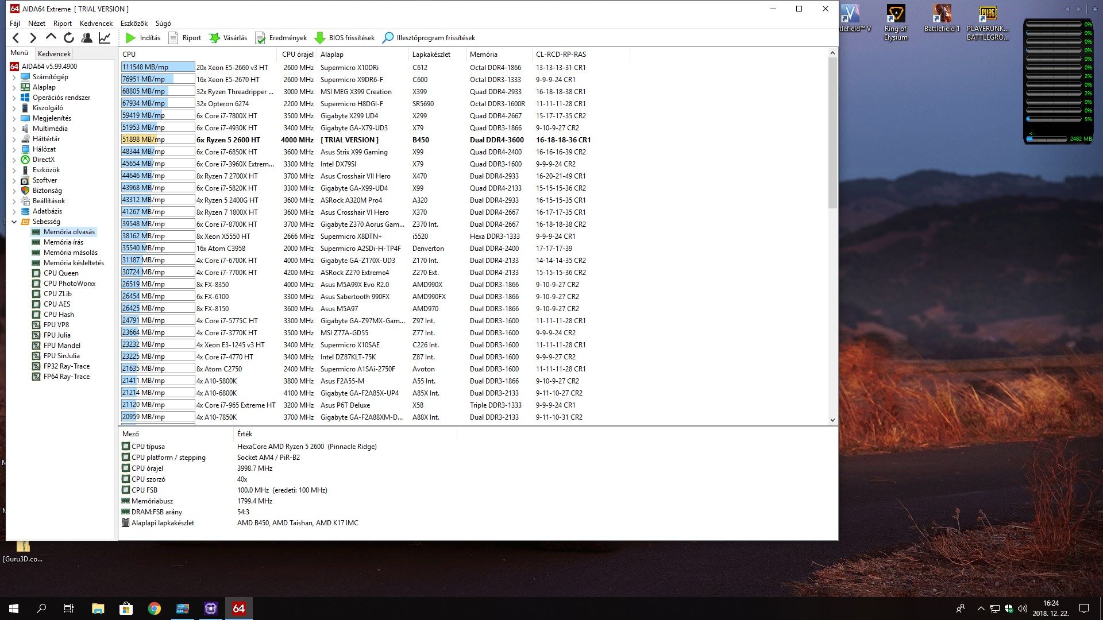
Task: Select the Beállítások icon item
Action: (25, 201)
